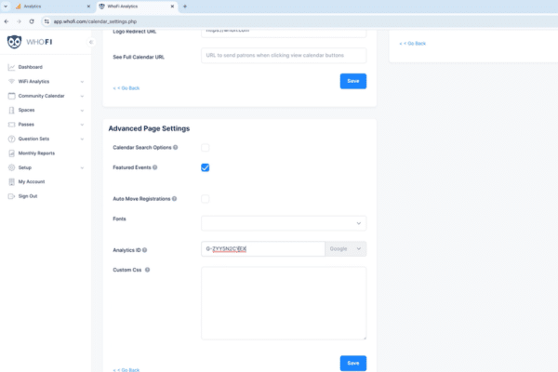
Task: Expand the Passes menu chevron
Action: click(x=82, y=125)
